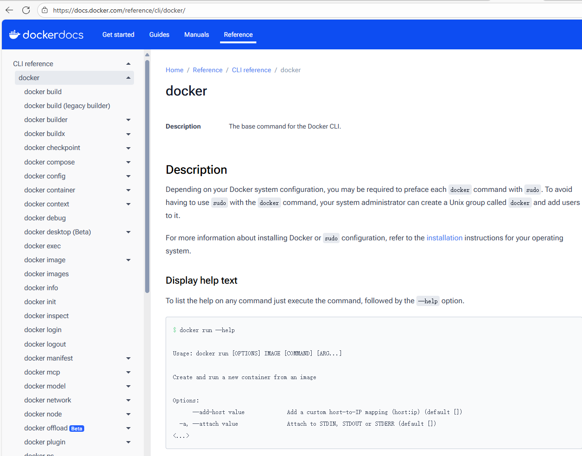Image resolution: width=582 pixels, height=456 pixels.
Task: Select docker network in sidebar
Action: pos(47,400)
